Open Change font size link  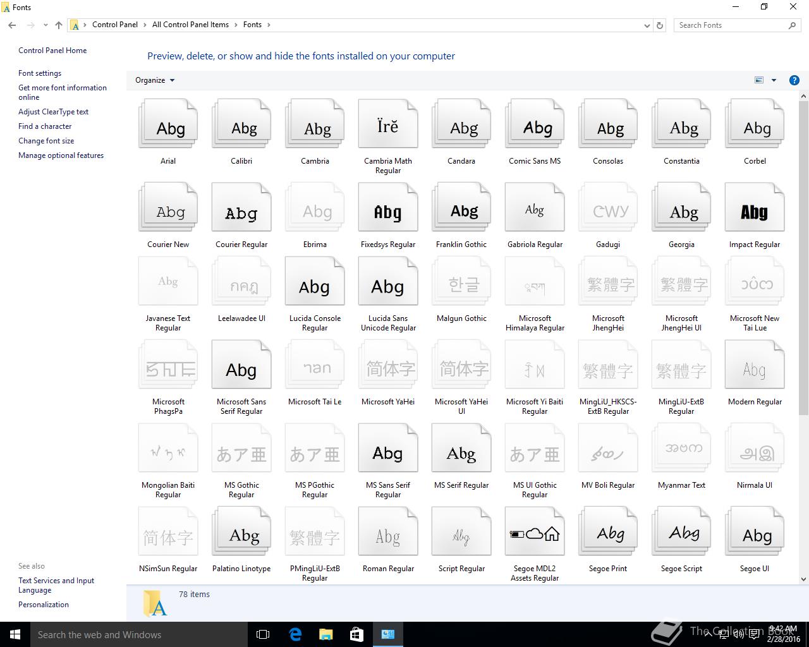coord(46,141)
